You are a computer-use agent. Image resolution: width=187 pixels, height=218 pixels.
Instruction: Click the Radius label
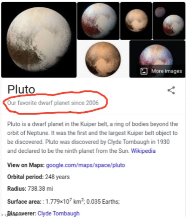pos(17,189)
